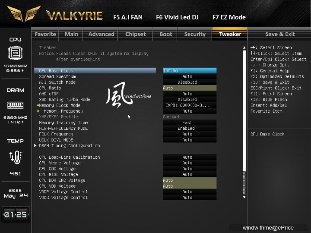
Task: Click the vertical scrollbar thumb
Action: 244,111
